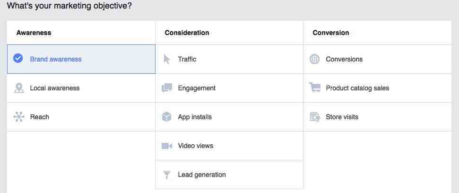Click the Product catalog sales cart icon
459x193 pixels.
click(315, 88)
